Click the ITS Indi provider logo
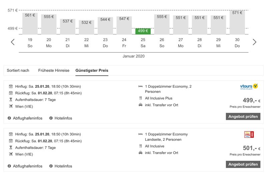Viewport: 267px width, 174px height. (249, 134)
